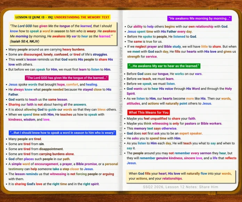Click bullet 'Before we teach, we must learn.'
This screenshot has height=202, width=242.
click(x=150, y=79)
